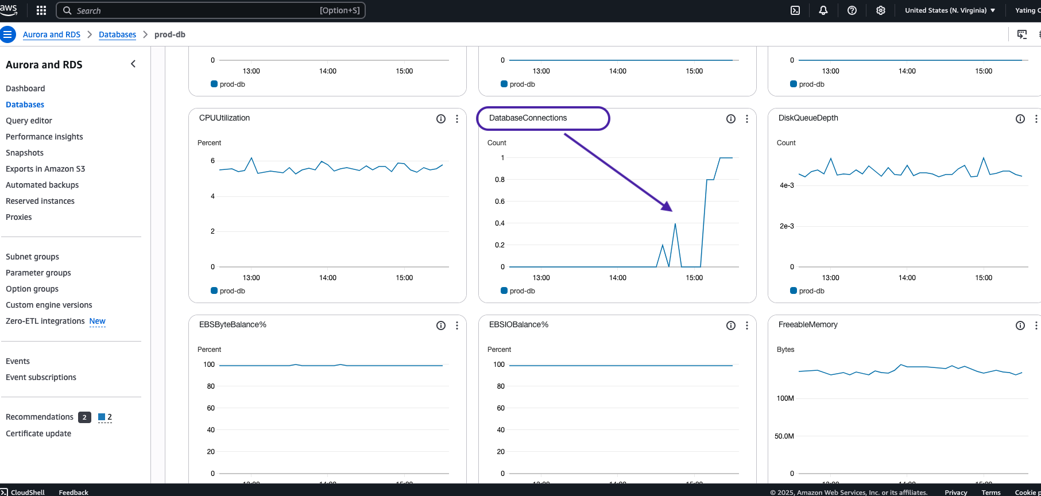This screenshot has height=496, width=1041.
Task: Open Parameter groups in sidebar
Action: click(38, 273)
